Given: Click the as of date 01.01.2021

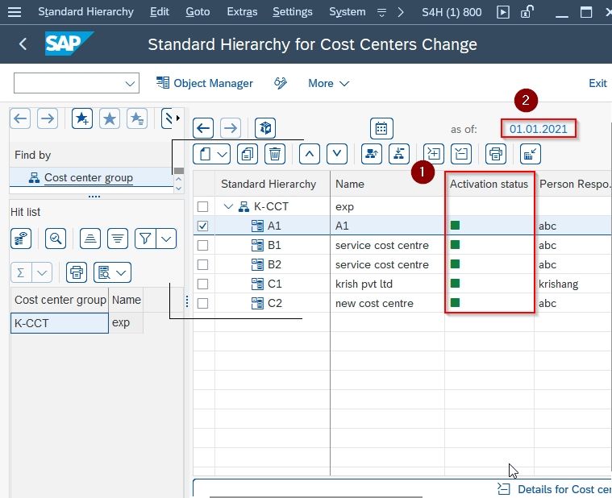Looking at the screenshot, I should [539, 129].
